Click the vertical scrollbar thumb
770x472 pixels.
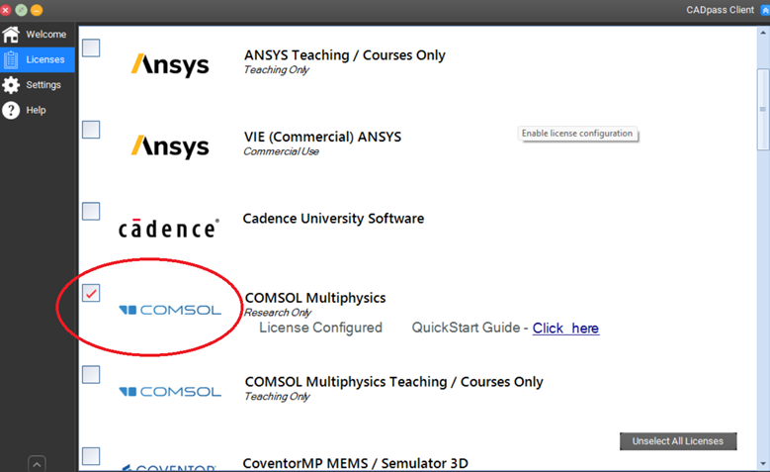pyautogui.click(x=763, y=109)
